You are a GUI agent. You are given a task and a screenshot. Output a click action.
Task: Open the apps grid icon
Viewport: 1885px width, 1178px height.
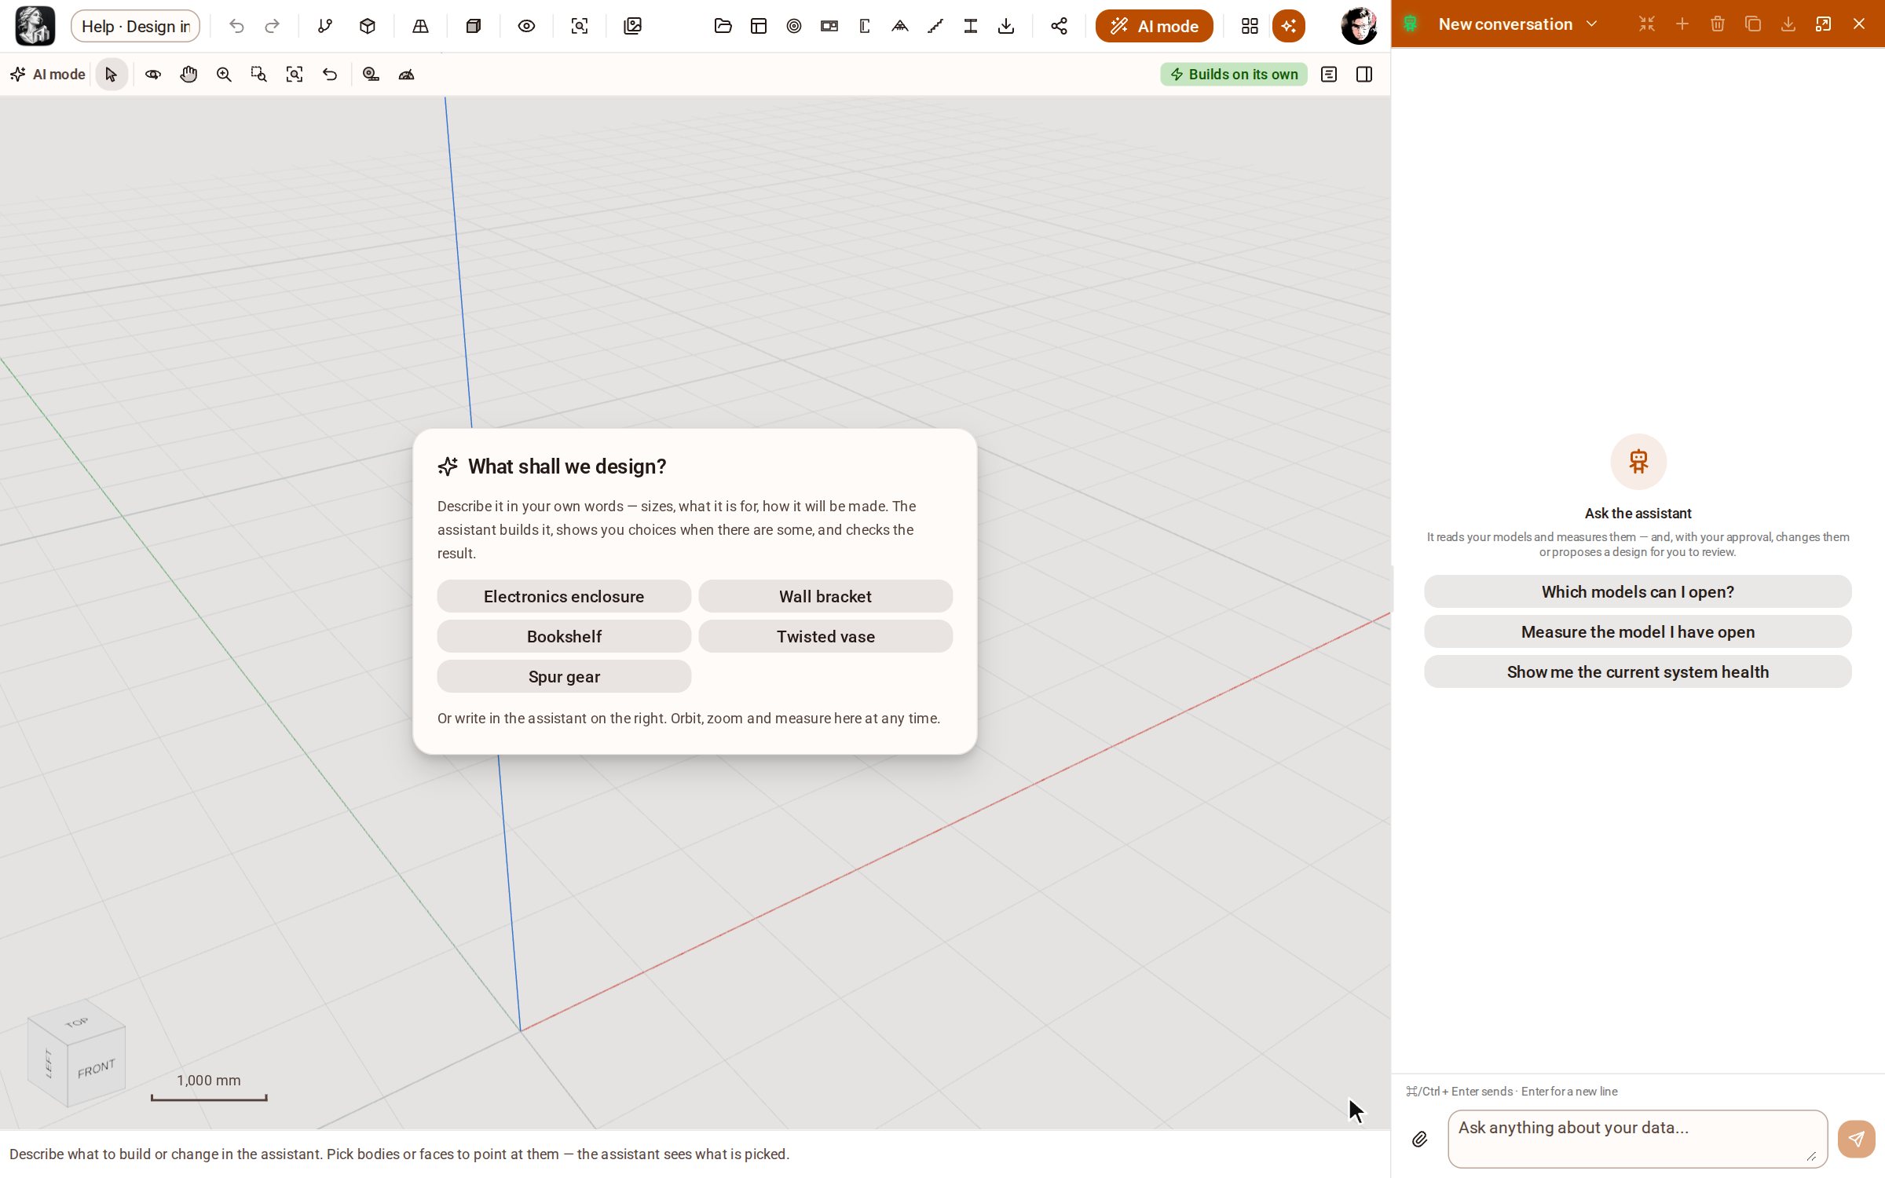tap(1249, 26)
